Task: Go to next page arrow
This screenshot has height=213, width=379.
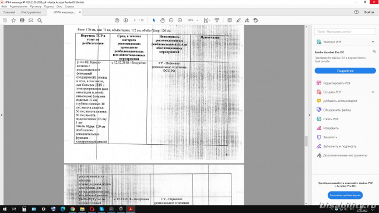Action: [x=126, y=20]
